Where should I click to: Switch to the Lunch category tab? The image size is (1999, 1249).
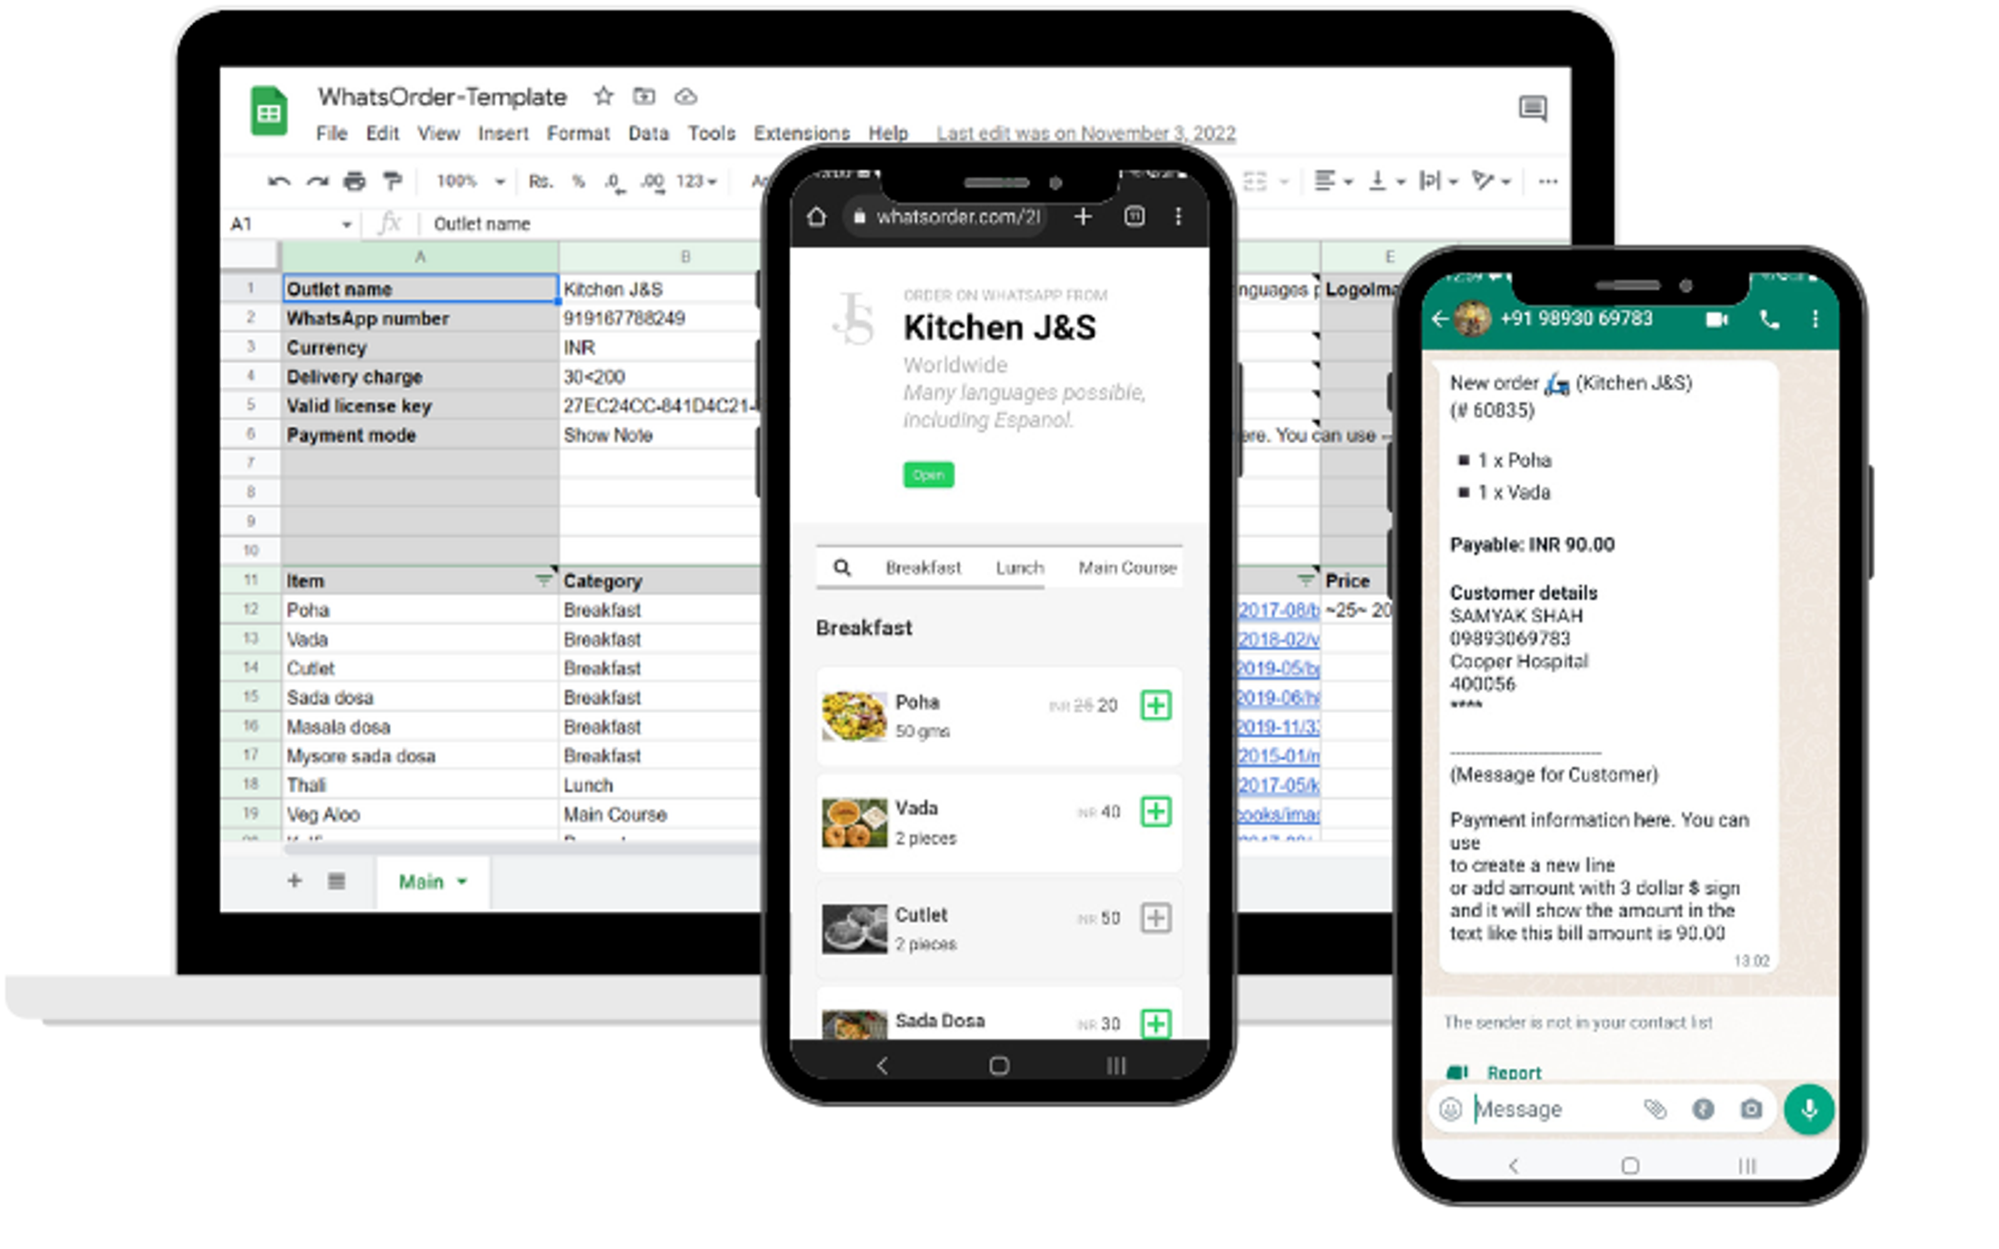coord(1019,567)
